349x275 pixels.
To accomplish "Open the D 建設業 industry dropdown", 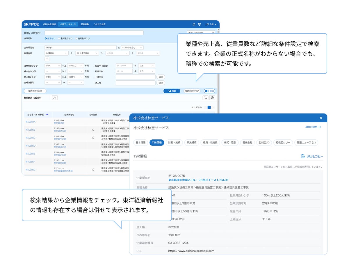I will coord(56,53).
